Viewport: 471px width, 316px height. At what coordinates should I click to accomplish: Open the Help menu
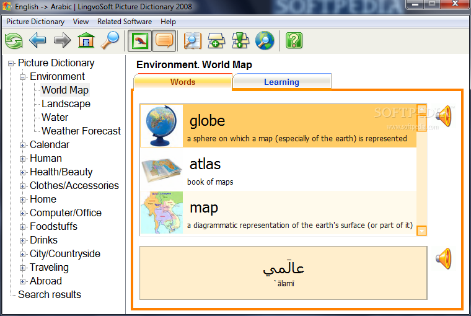[x=168, y=22]
